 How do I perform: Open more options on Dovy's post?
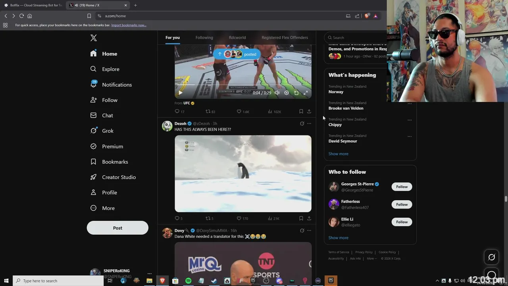(309, 230)
